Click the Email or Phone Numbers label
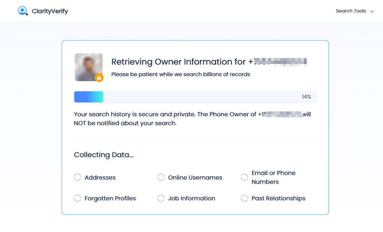Image resolution: width=383 pixels, height=232 pixels. tap(273, 177)
